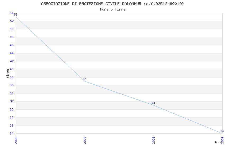Click the y-axis title Firme

tap(8, 74)
